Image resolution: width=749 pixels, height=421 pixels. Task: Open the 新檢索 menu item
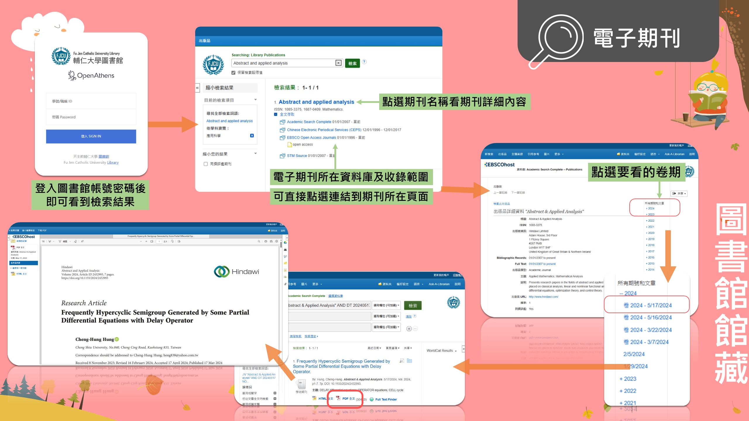[x=489, y=154]
